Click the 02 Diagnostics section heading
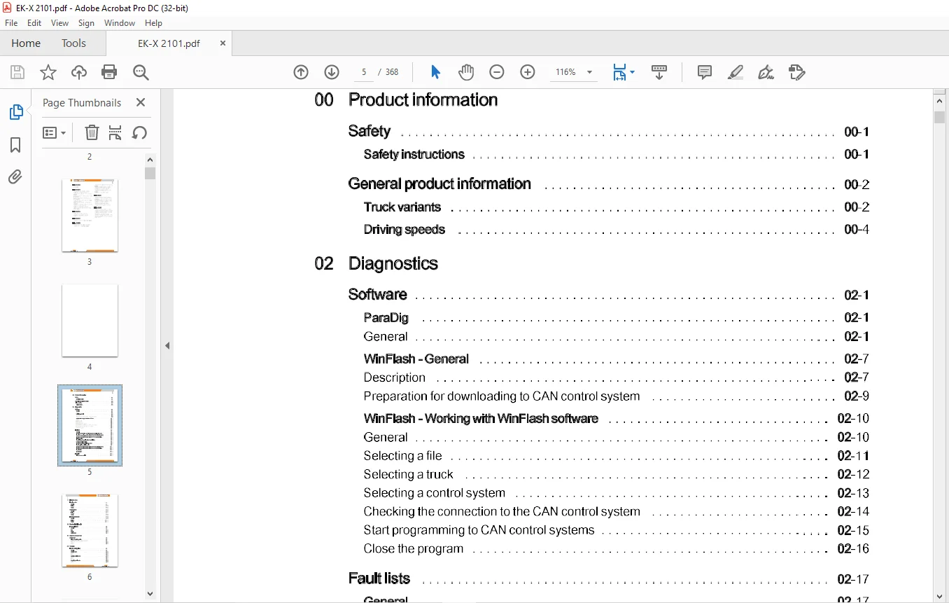The image size is (949, 603). (377, 263)
